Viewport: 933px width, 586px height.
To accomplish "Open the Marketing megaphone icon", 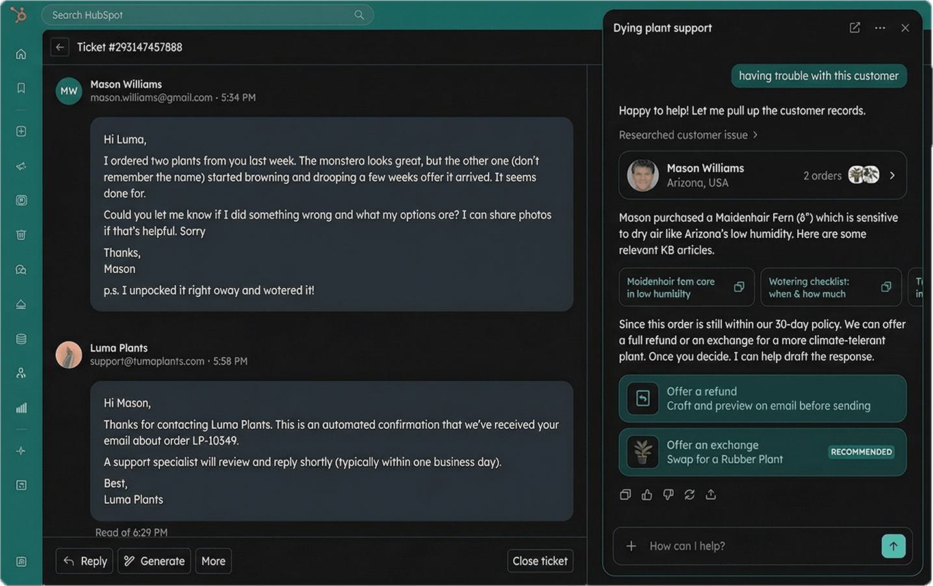I will click(x=20, y=166).
